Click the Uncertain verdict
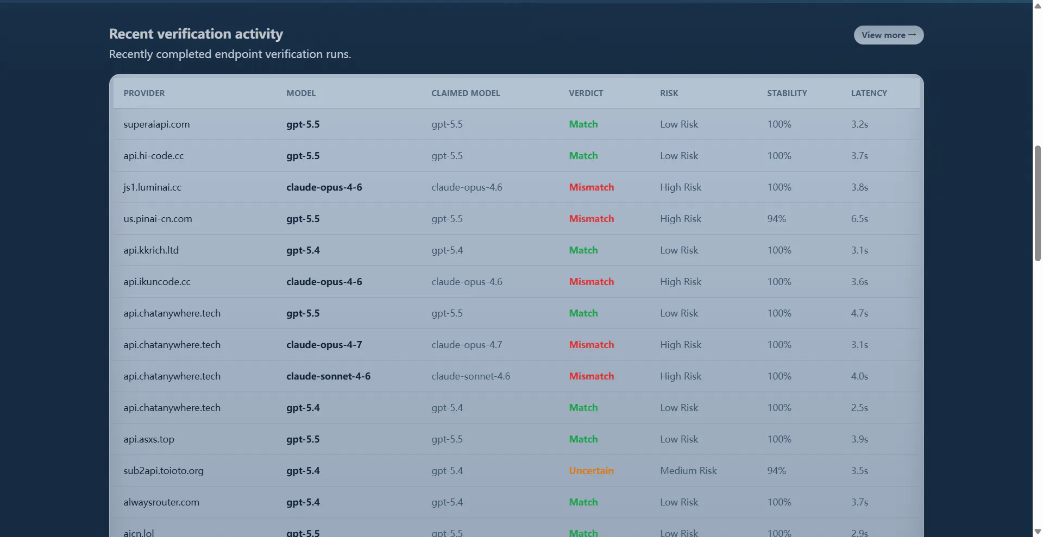Image resolution: width=1043 pixels, height=537 pixels. click(x=592, y=471)
